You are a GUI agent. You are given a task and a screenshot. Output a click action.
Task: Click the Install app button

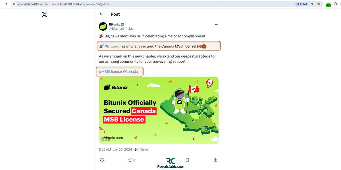[x=301, y=4]
